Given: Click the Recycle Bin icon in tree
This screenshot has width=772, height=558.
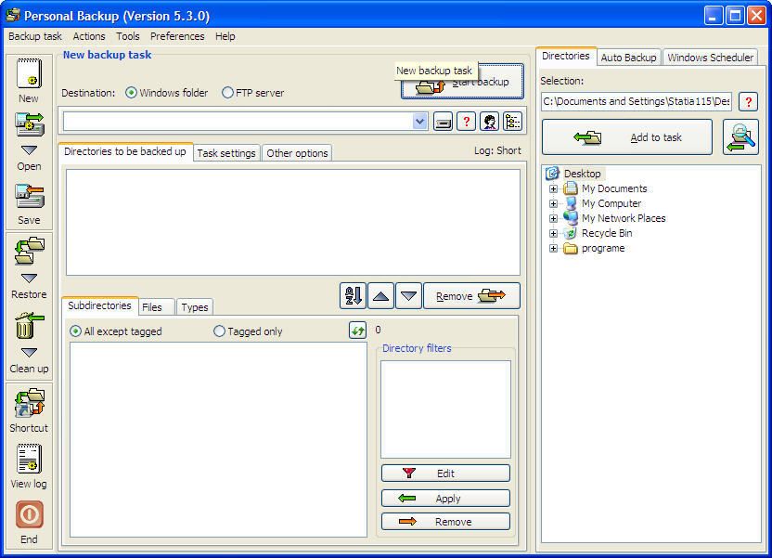Looking at the screenshot, I should click(x=571, y=233).
